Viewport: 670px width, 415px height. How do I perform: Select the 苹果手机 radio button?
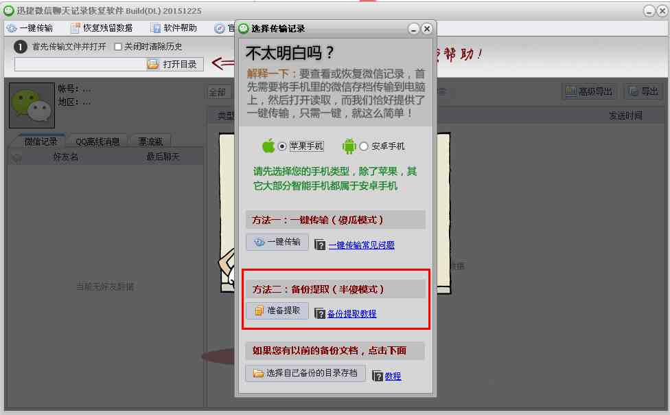282,146
